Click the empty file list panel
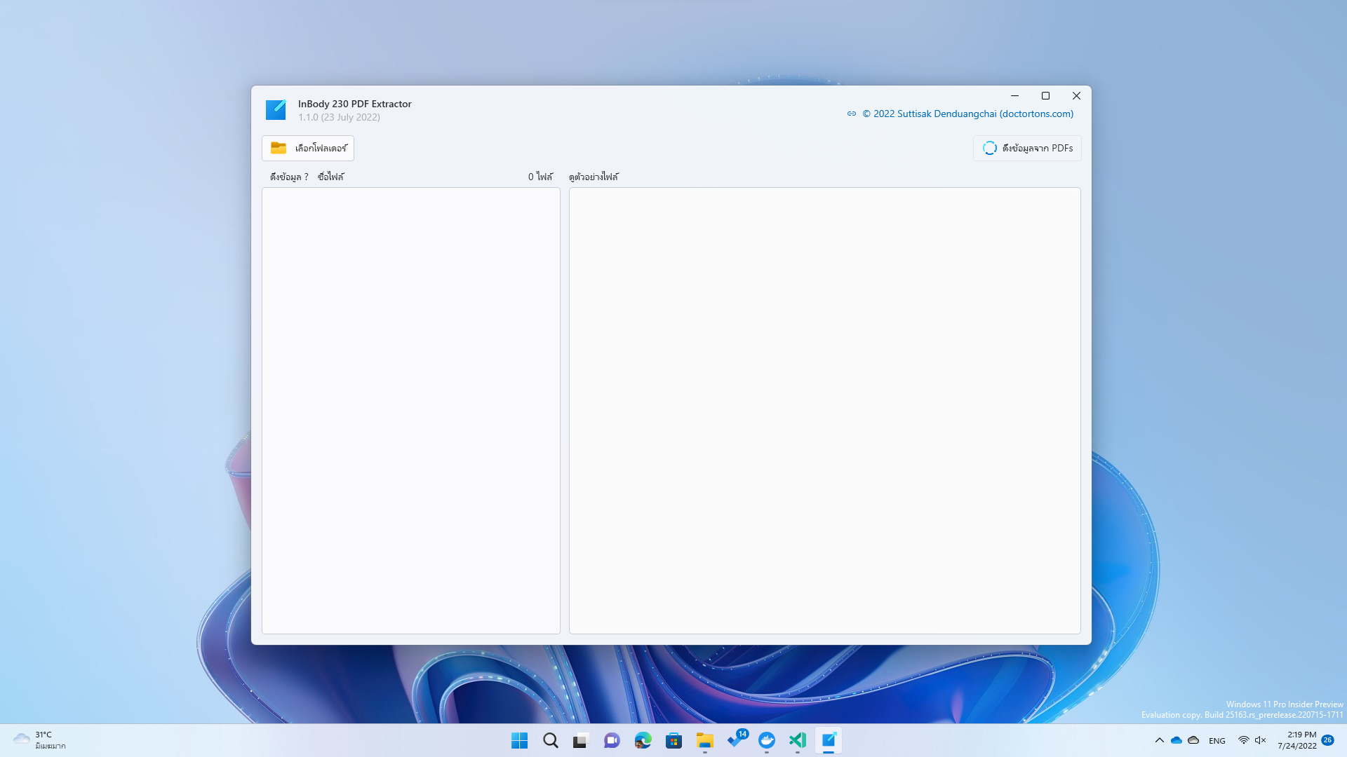Viewport: 1347px width, 757px height. [411, 411]
